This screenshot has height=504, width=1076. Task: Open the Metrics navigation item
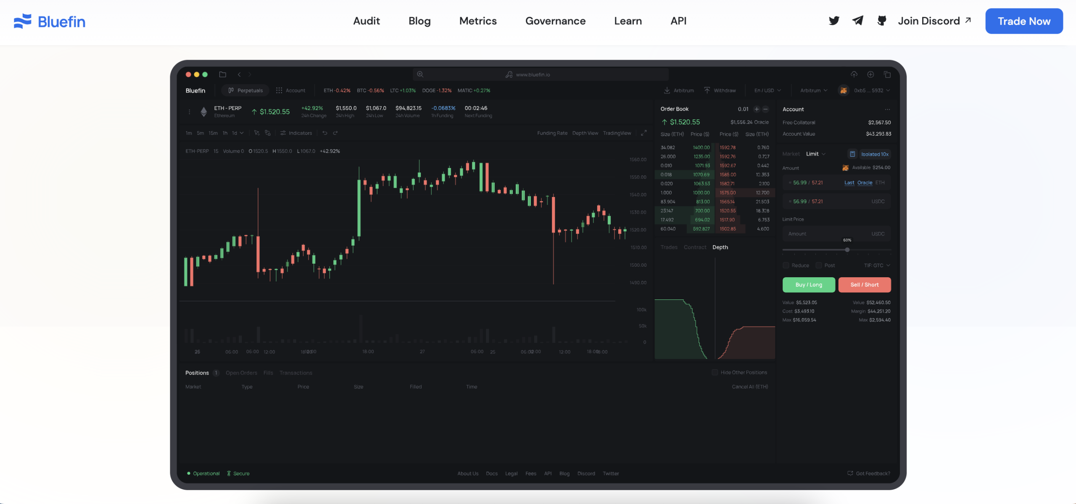(478, 21)
